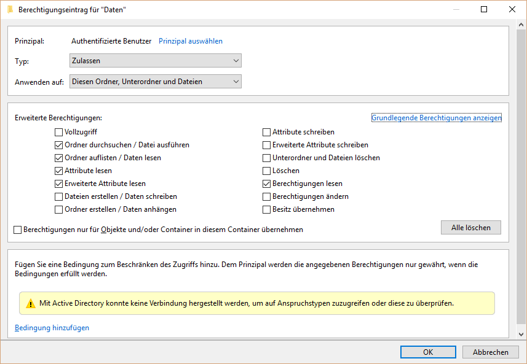Click the folder icon in title bar
This screenshot has width=527, height=364.
(10, 10)
